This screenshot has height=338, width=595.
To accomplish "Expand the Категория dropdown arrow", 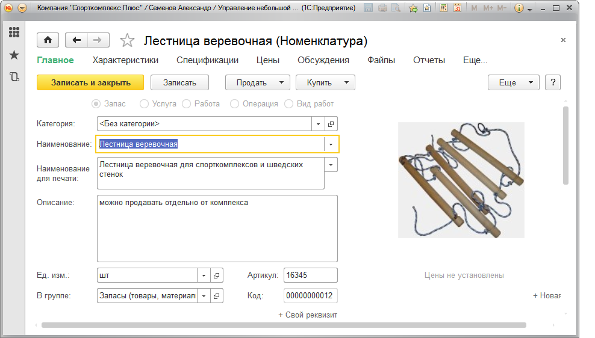I will pos(318,124).
